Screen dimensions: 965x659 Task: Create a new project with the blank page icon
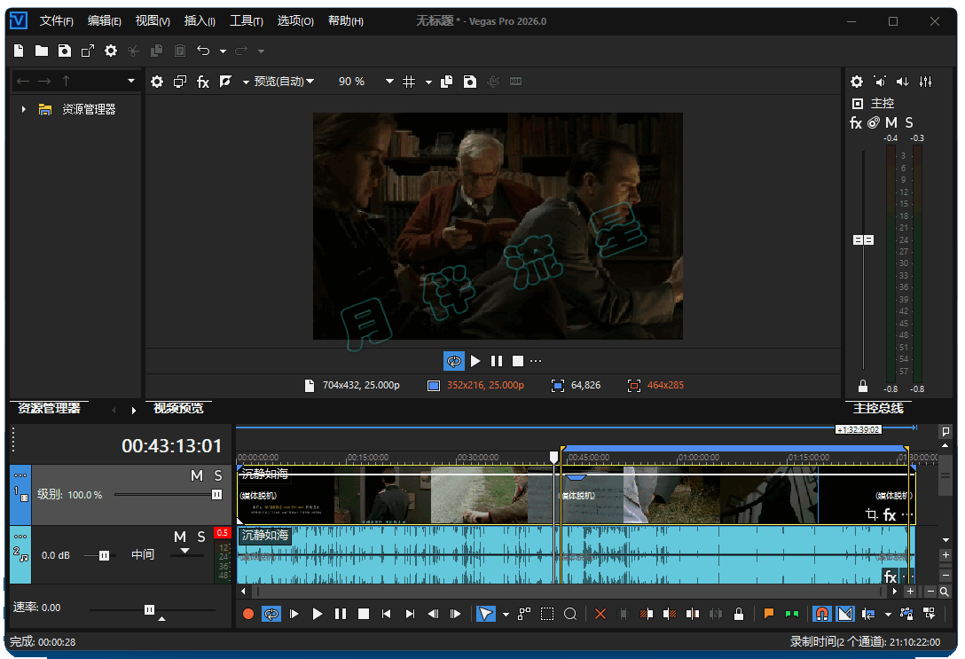tap(19, 51)
